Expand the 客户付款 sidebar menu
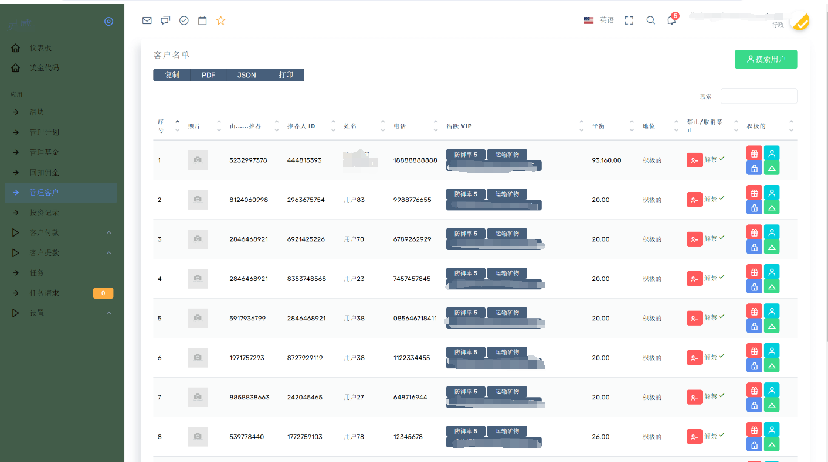Viewport: 828px width, 462px height. click(x=62, y=232)
